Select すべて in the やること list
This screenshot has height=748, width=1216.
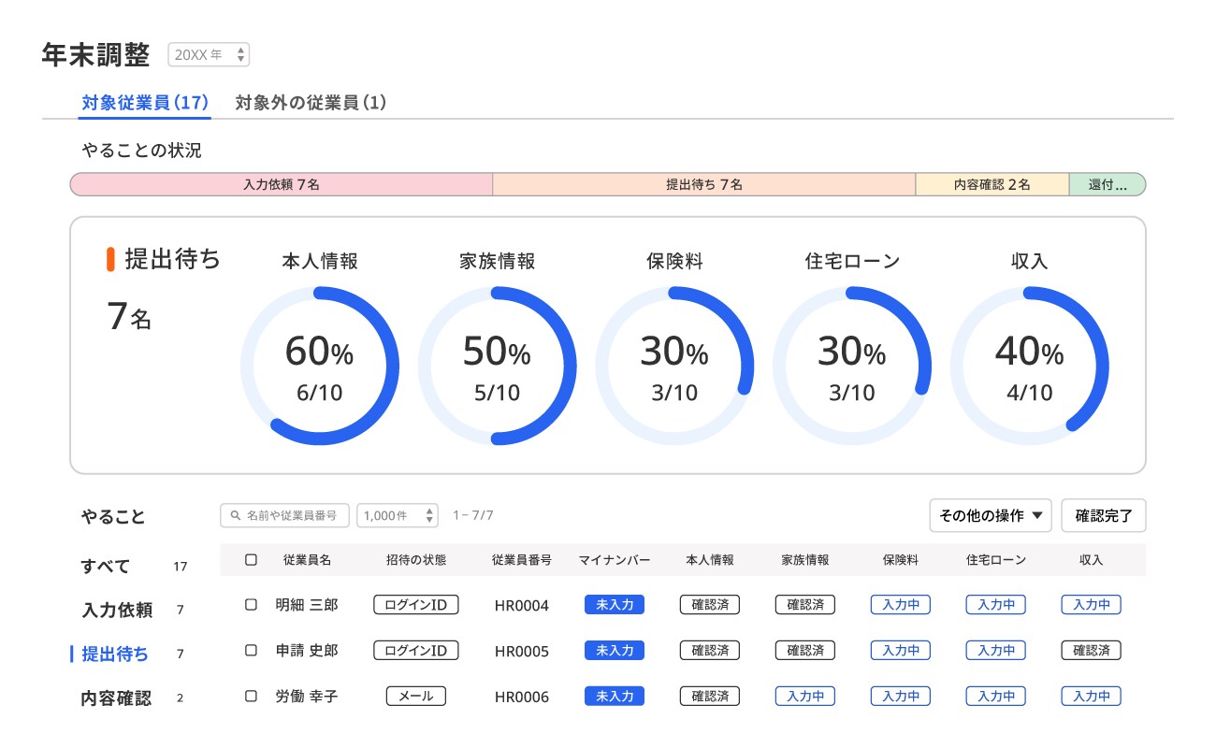(x=106, y=567)
